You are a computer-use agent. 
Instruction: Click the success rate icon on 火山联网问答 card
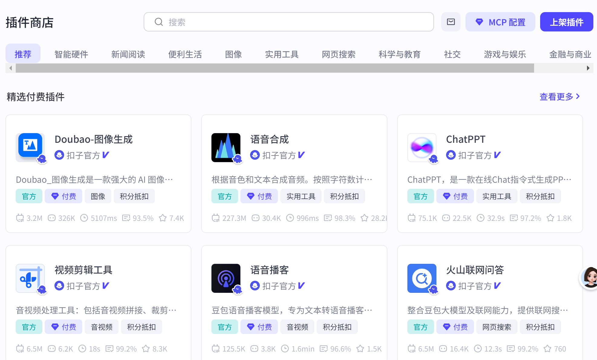tap(511, 349)
